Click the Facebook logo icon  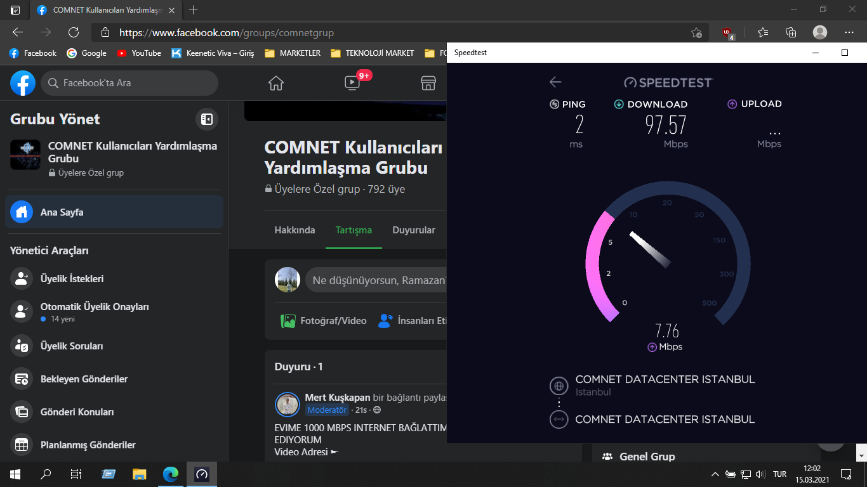[x=23, y=83]
